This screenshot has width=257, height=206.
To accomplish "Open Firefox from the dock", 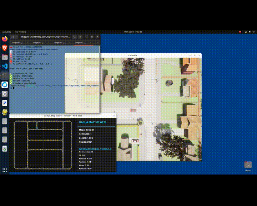I will (5, 39).
